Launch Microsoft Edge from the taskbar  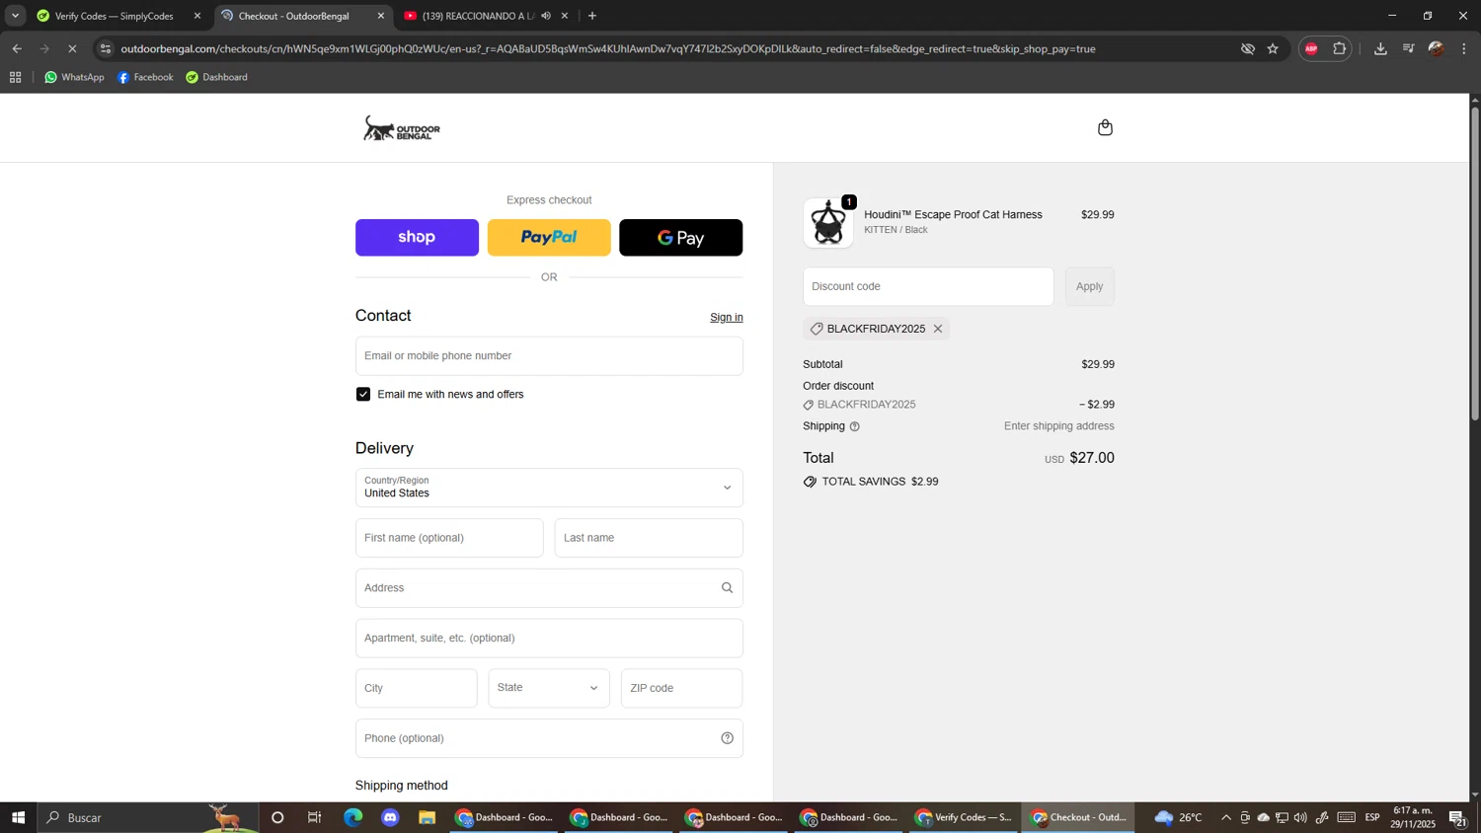(352, 817)
